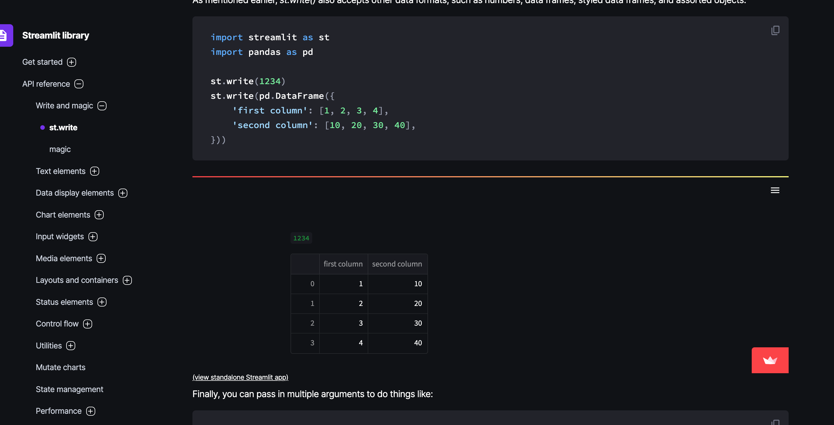Open the embedded app hamburger menu

[x=775, y=190]
